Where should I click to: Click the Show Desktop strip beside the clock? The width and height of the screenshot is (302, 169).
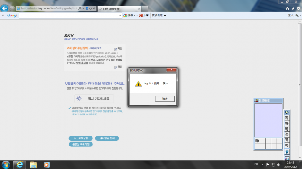click(300, 165)
